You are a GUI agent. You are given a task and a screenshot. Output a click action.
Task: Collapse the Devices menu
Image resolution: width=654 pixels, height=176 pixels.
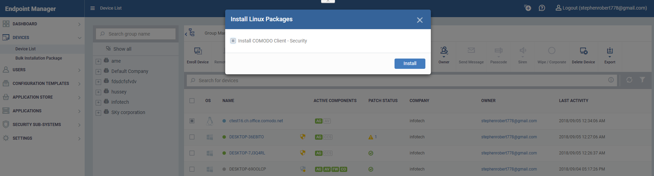coord(42,38)
